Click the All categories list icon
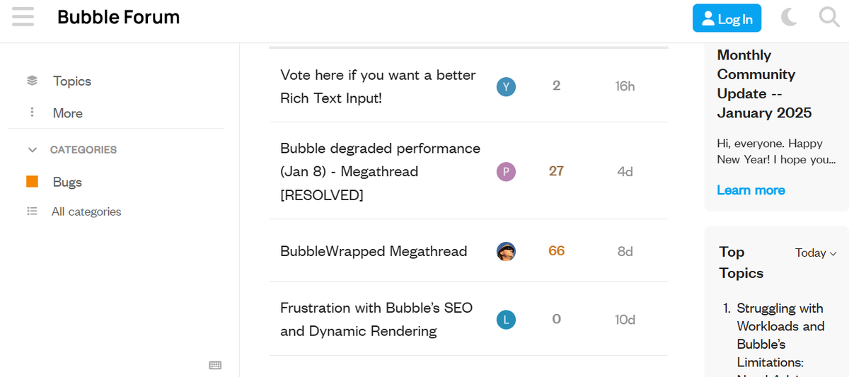Image resolution: width=849 pixels, height=377 pixels. [32, 211]
